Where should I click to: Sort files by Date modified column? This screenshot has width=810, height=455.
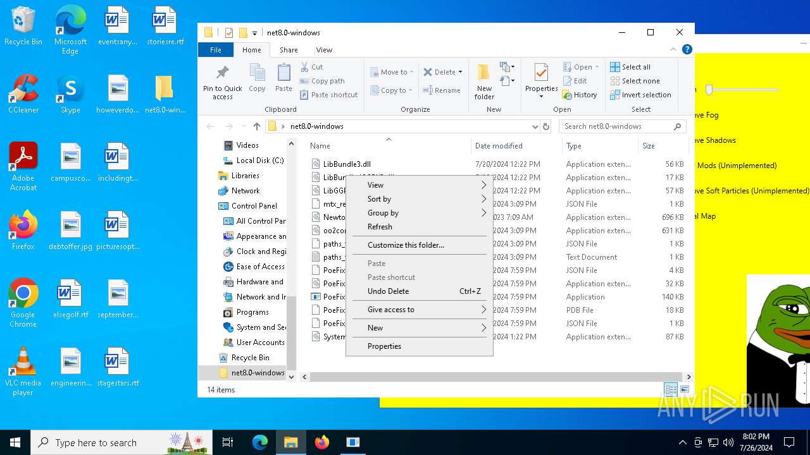tap(516, 146)
